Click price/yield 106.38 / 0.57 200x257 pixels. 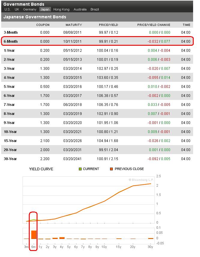(x=107, y=95)
